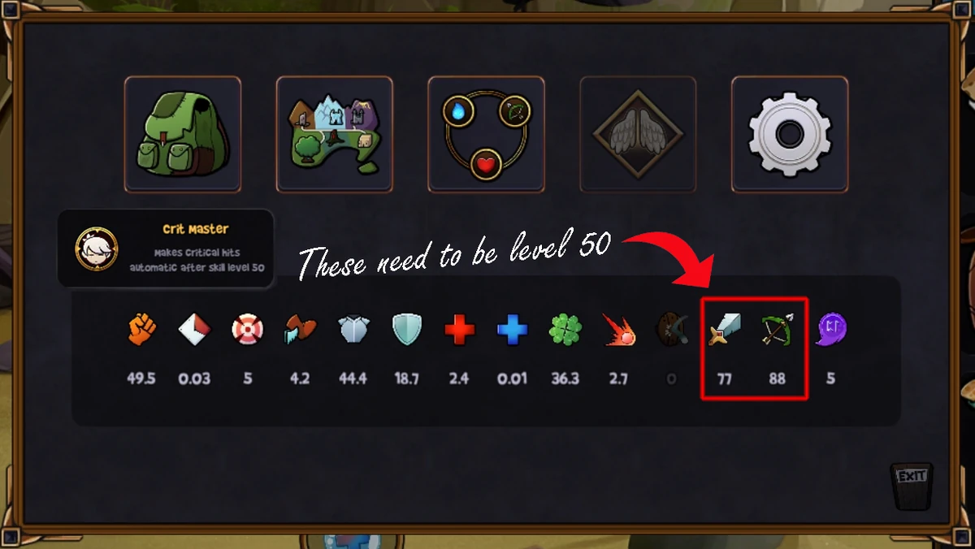Click the orange fist strength stat
The height and width of the screenshot is (549, 975).
(141, 329)
